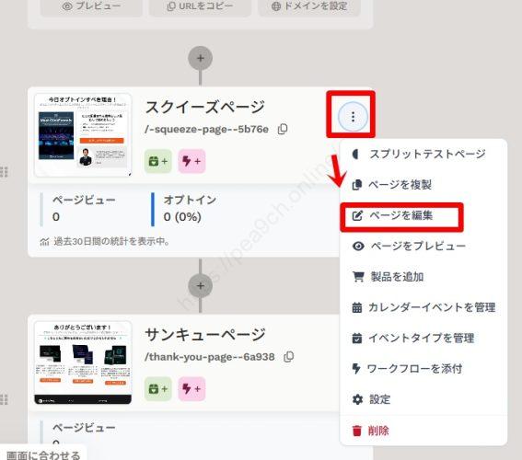Add step between top card and squeeze page
The width and height of the screenshot is (522, 460).
click(x=201, y=58)
